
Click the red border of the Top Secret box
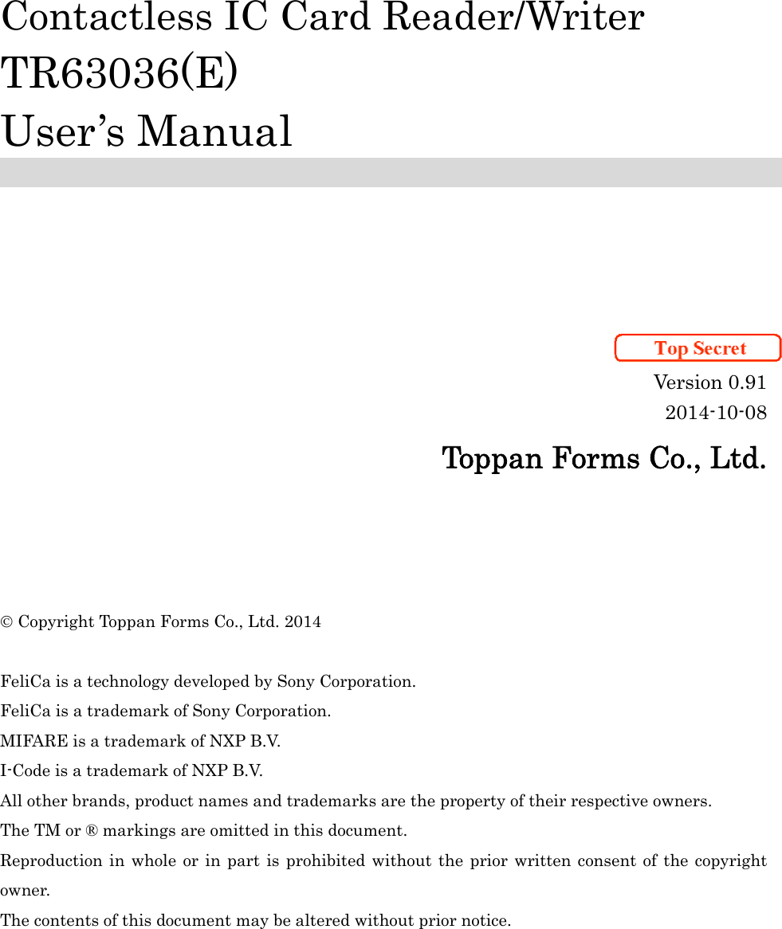pyautogui.click(x=698, y=336)
